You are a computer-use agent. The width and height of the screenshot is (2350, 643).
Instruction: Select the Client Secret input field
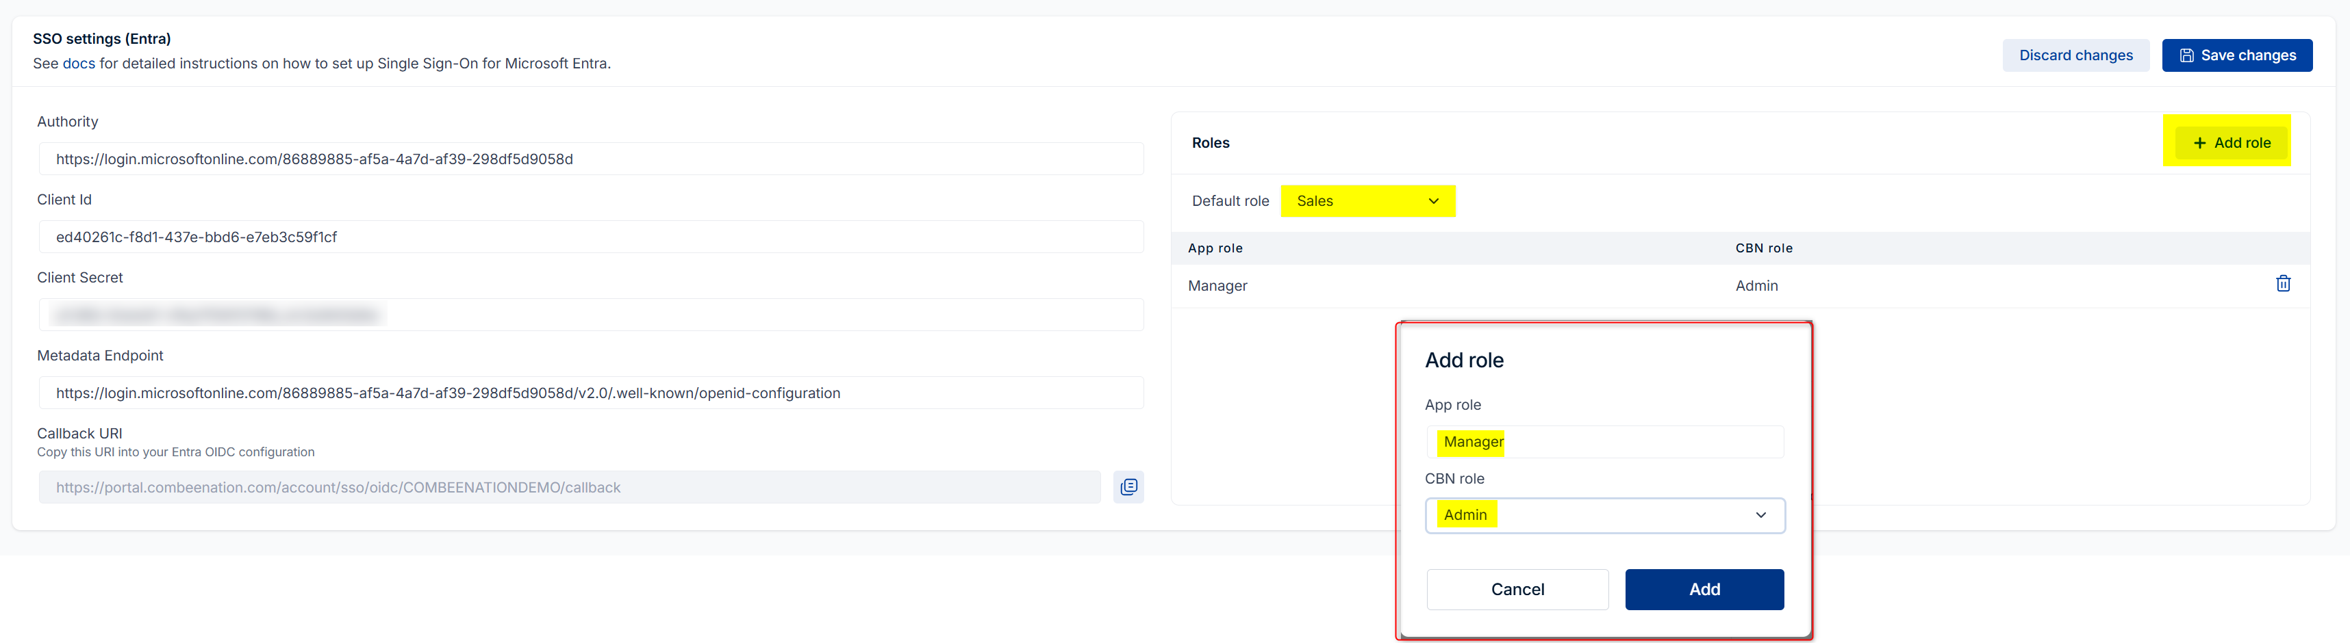click(590, 315)
